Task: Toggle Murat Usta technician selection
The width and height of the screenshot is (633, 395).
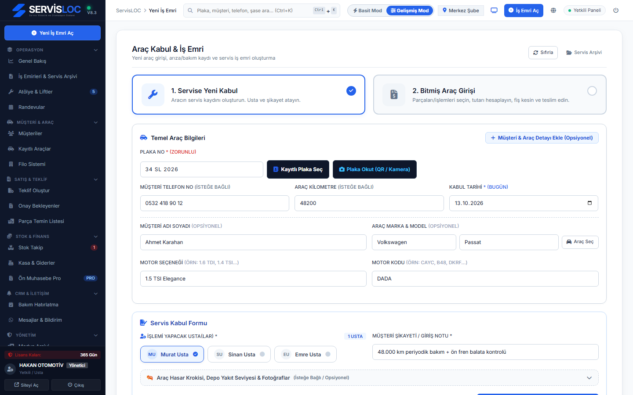Action: (x=172, y=355)
